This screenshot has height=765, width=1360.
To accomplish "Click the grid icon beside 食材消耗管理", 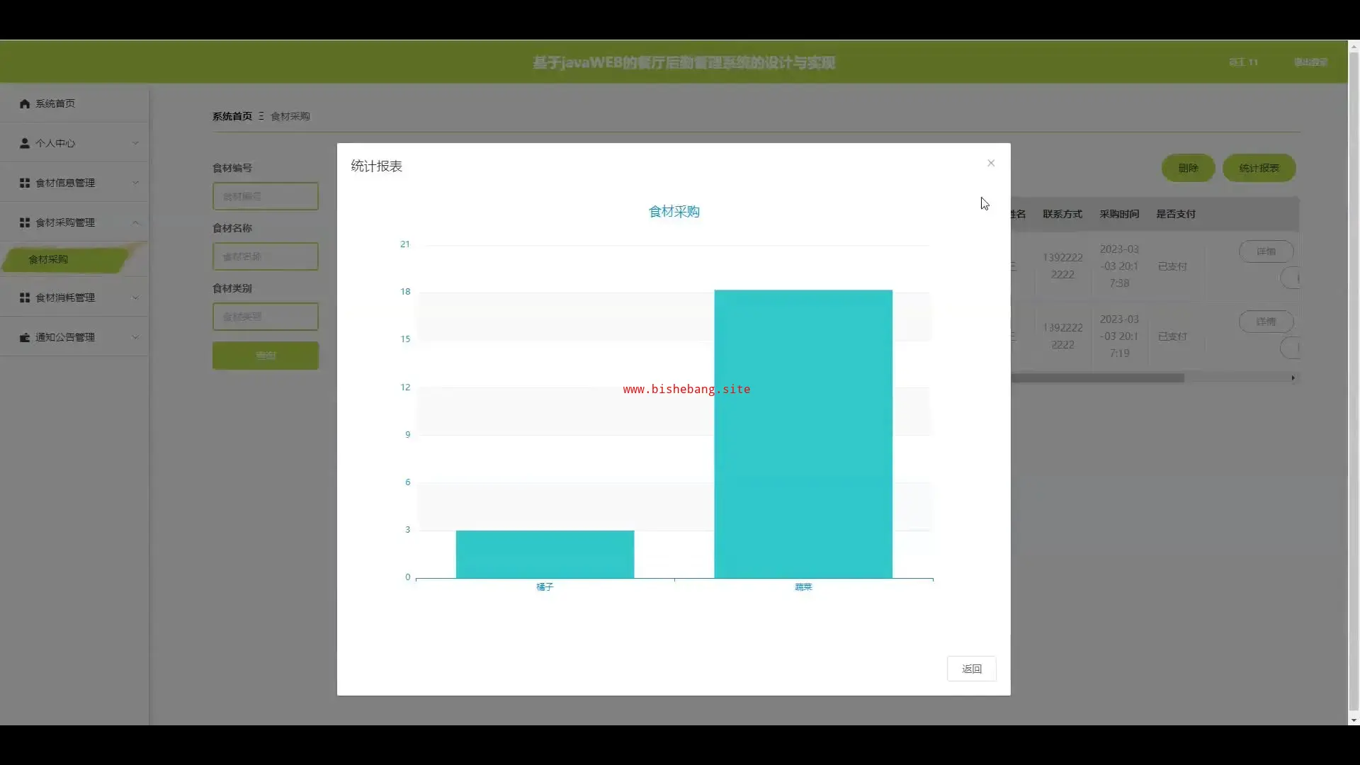I will [25, 297].
